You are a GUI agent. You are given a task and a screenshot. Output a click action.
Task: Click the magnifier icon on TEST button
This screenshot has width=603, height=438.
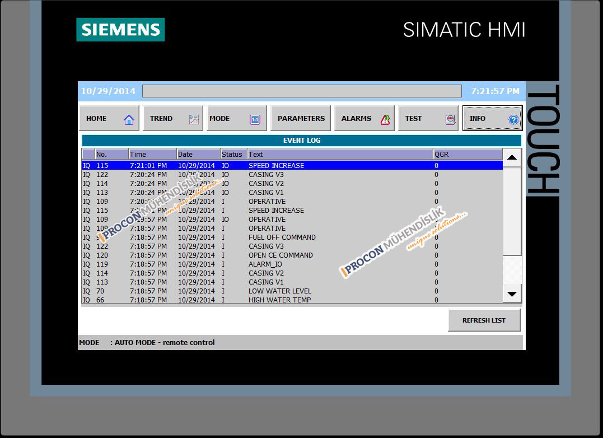(450, 120)
